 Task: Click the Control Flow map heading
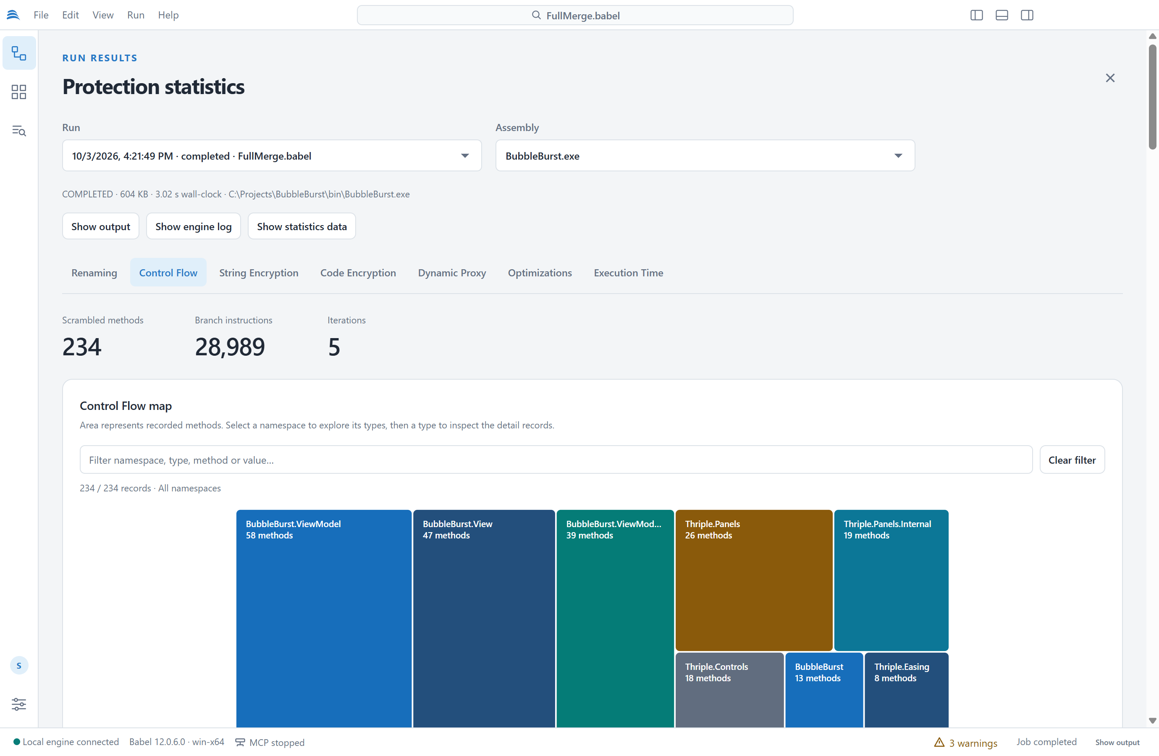pos(126,406)
